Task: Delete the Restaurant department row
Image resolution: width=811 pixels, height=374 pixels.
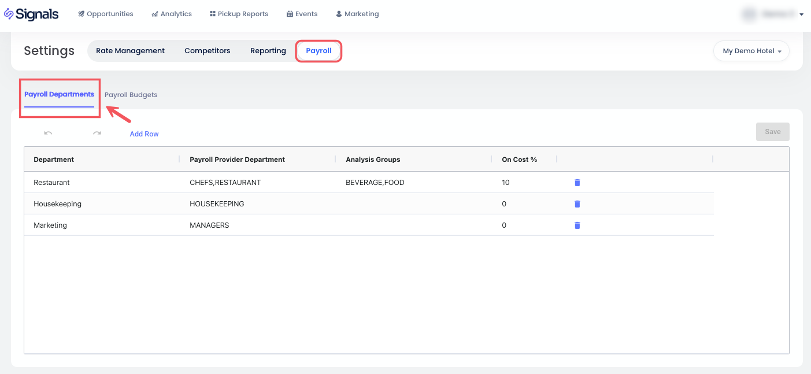Action: [x=577, y=183]
